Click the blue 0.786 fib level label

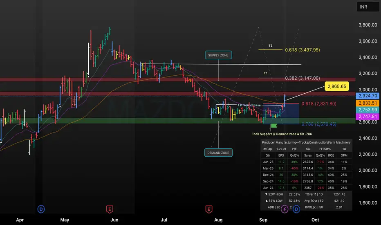(x=319, y=124)
